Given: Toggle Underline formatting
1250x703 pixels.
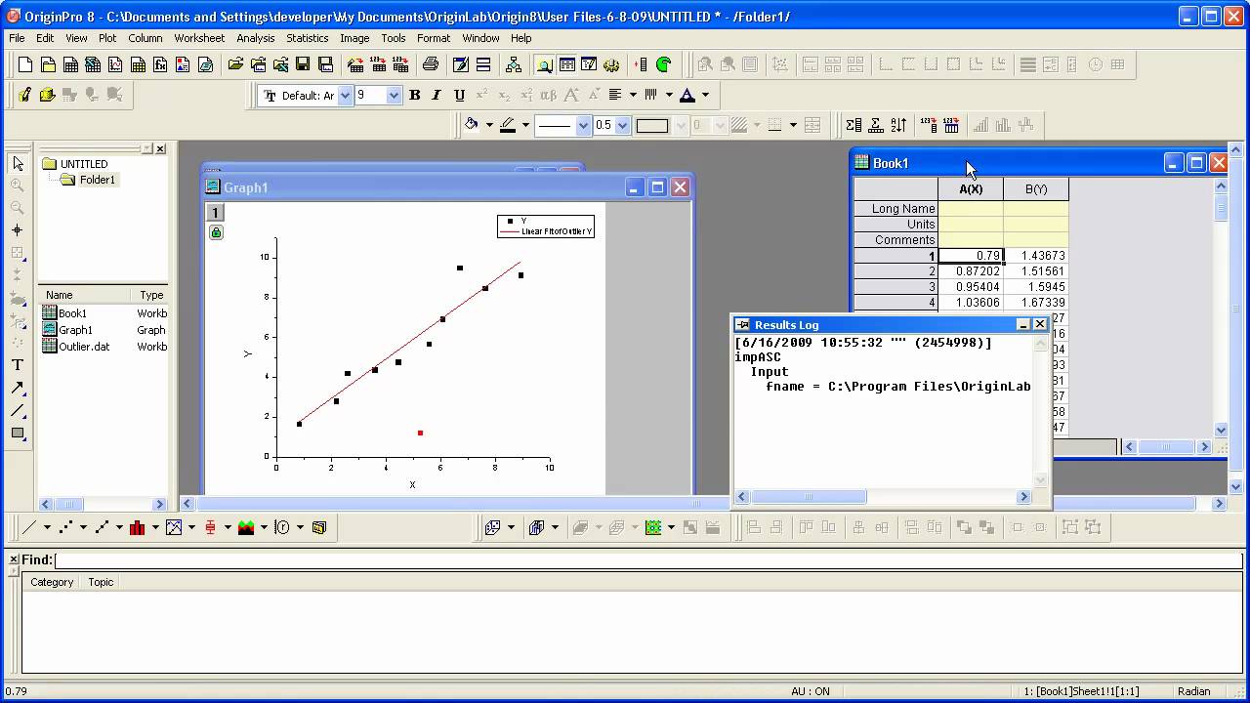Looking at the screenshot, I should pyautogui.click(x=457, y=95).
